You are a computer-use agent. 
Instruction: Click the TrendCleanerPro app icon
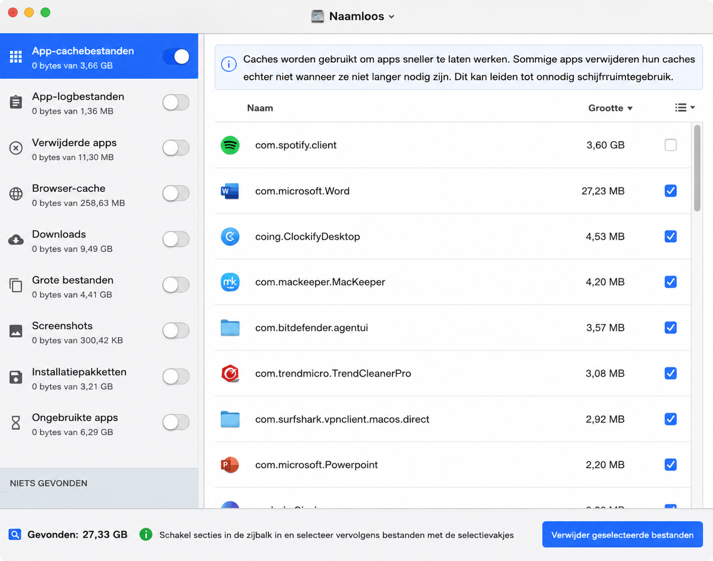click(x=230, y=373)
